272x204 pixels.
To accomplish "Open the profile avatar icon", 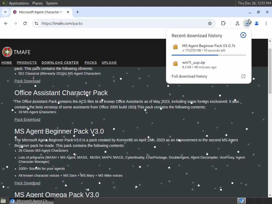I will [257, 23].
